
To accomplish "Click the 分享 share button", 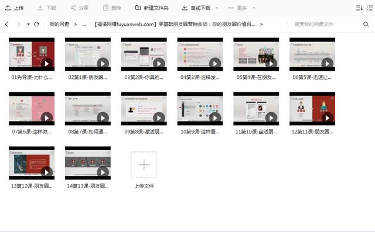I will [80, 8].
